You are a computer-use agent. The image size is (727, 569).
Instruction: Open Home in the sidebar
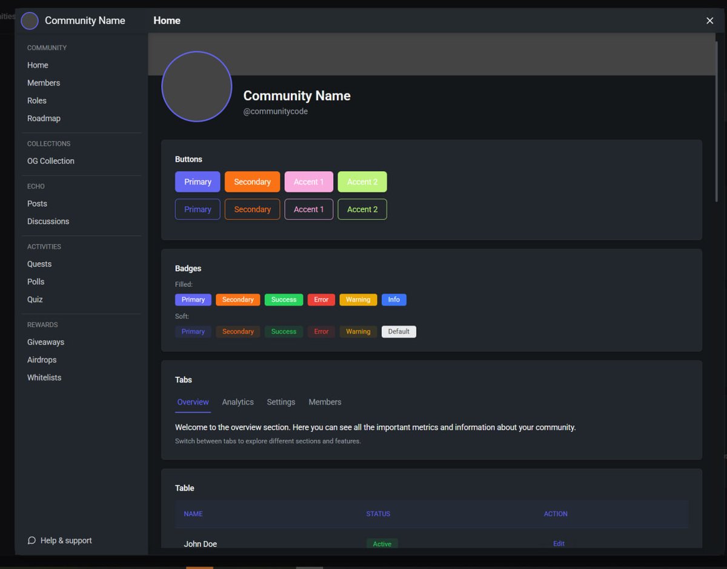[38, 65]
